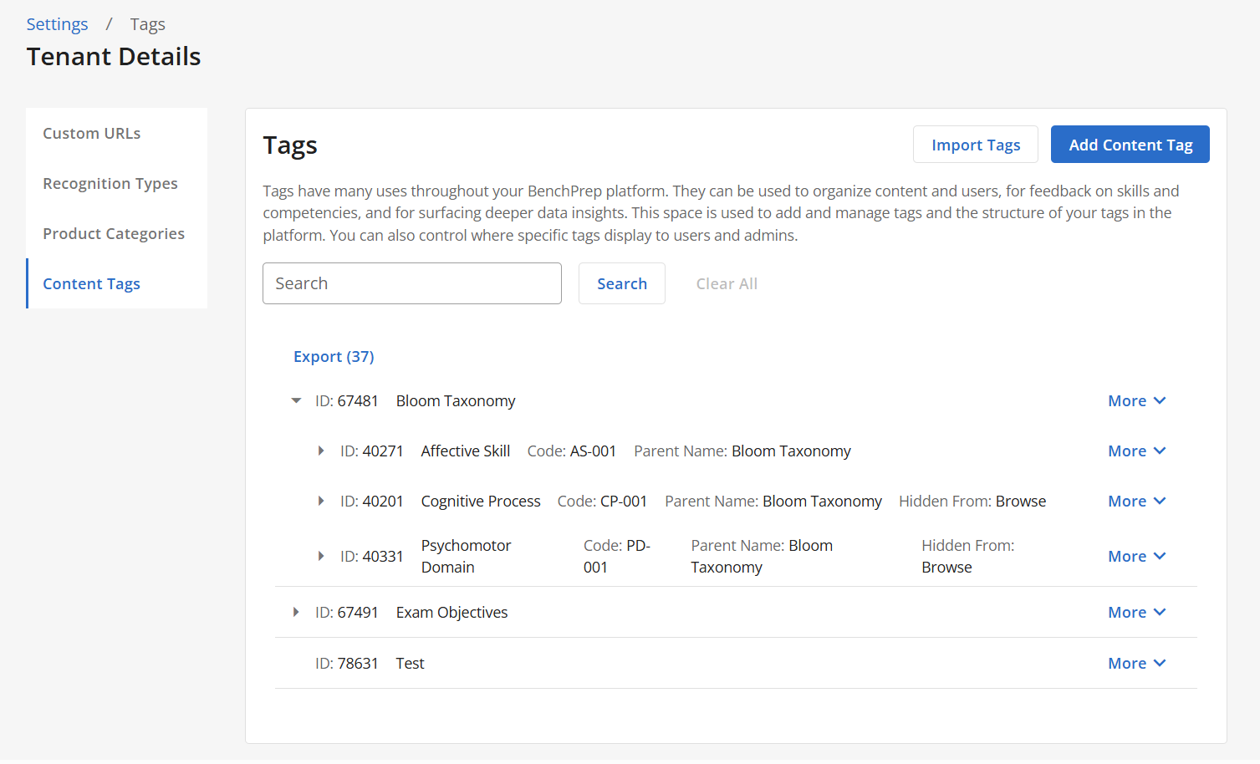
Task: Click Hidden From: Browse on Cognitive Process row
Action: click(x=972, y=502)
